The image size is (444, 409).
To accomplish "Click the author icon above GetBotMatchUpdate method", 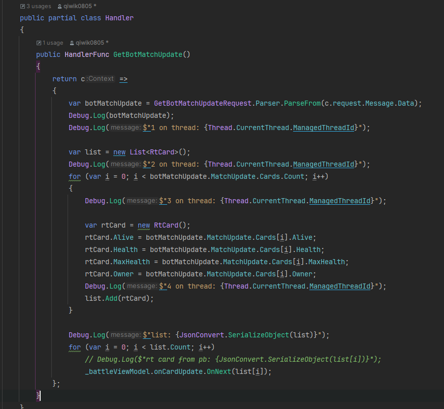I will click(72, 43).
